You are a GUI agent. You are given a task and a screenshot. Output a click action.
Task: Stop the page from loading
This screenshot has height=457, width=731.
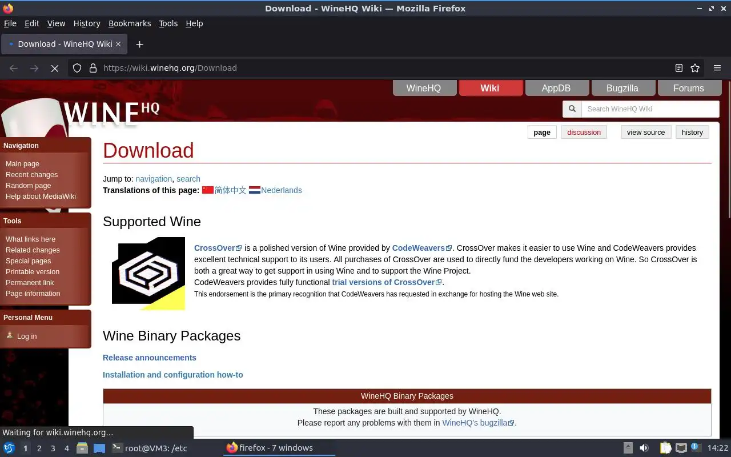coord(55,68)
